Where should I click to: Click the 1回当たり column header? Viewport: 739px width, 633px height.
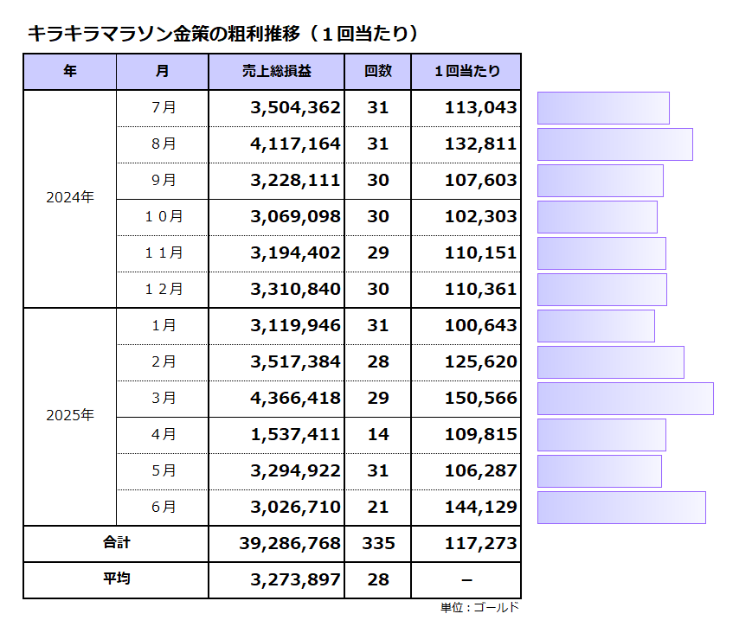[x=466, y=72]
